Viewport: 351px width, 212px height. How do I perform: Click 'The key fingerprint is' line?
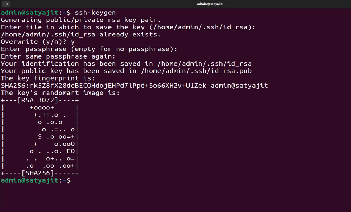click(x=48, y=78)
